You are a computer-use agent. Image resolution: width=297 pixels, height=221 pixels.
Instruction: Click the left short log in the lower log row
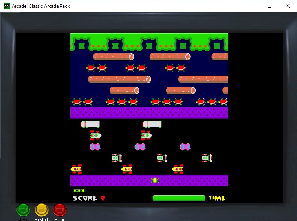[x=125, y=91]
